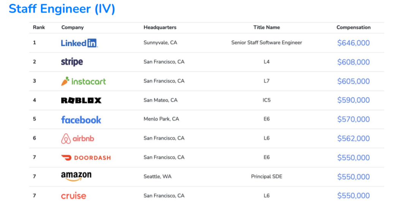Click the Cruise logo
This screenshot has width=410, height=205.
pos(74,196)
